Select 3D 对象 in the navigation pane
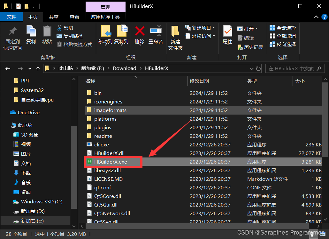 pos(26,135)
